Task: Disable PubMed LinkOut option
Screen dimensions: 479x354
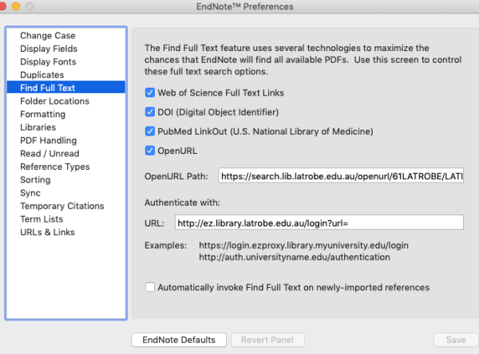Action: tap(150, 132)
